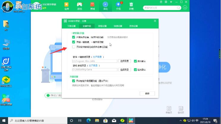221x124 pixels.
Task: Click 选择目录 button for game directory
Action: [x=124, y=70]
